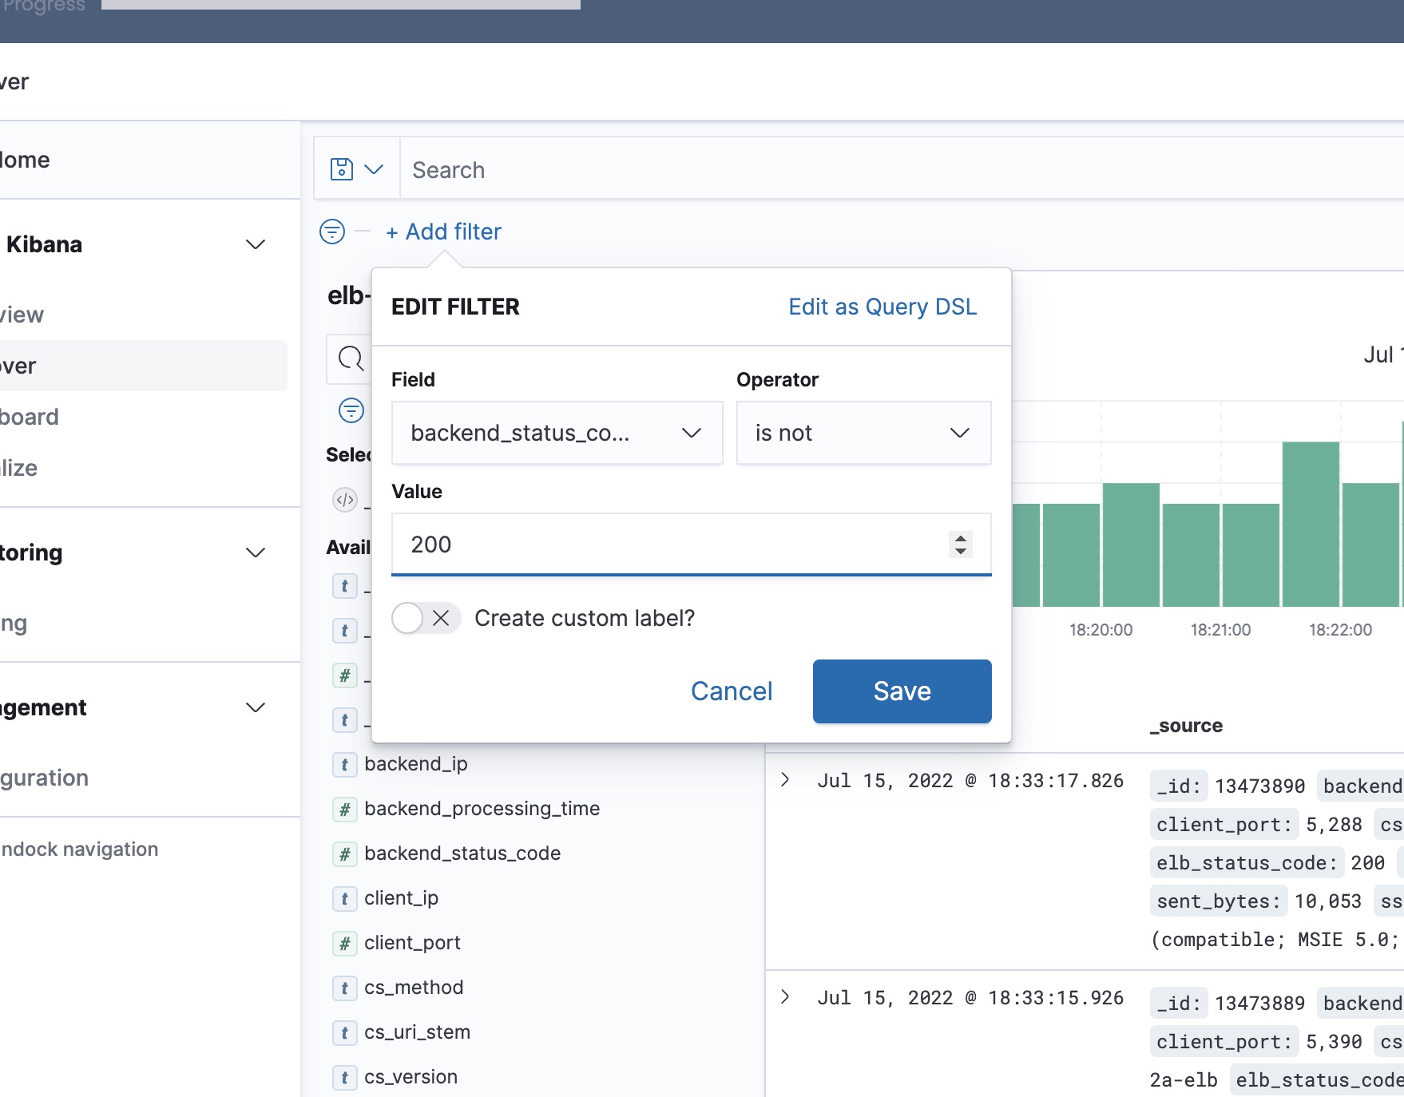Click the search magnifier in field search box
Viewport: 1404px width, 1097px height.
[351, 358]
